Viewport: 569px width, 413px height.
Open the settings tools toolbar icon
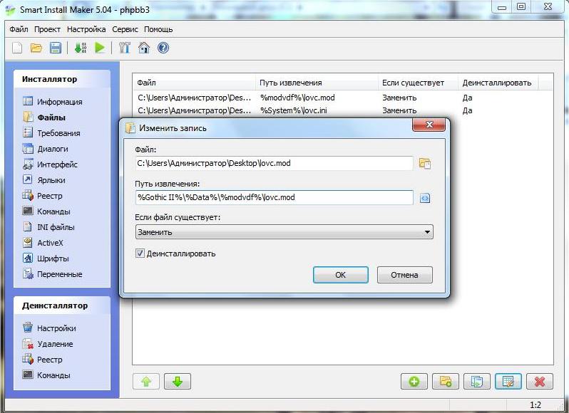click(x=125, y=48)
